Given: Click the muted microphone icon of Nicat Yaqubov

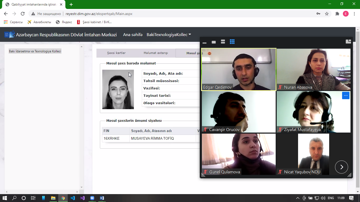Looking at the screenshot, I should point(280,172).
